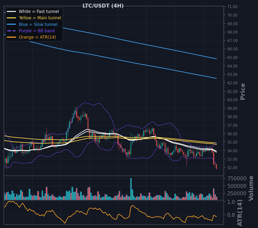Image resolution: width=258 pixels, height=228 pixels.
Task: Click price tick 59.00
Action: (x=232, y=108)
